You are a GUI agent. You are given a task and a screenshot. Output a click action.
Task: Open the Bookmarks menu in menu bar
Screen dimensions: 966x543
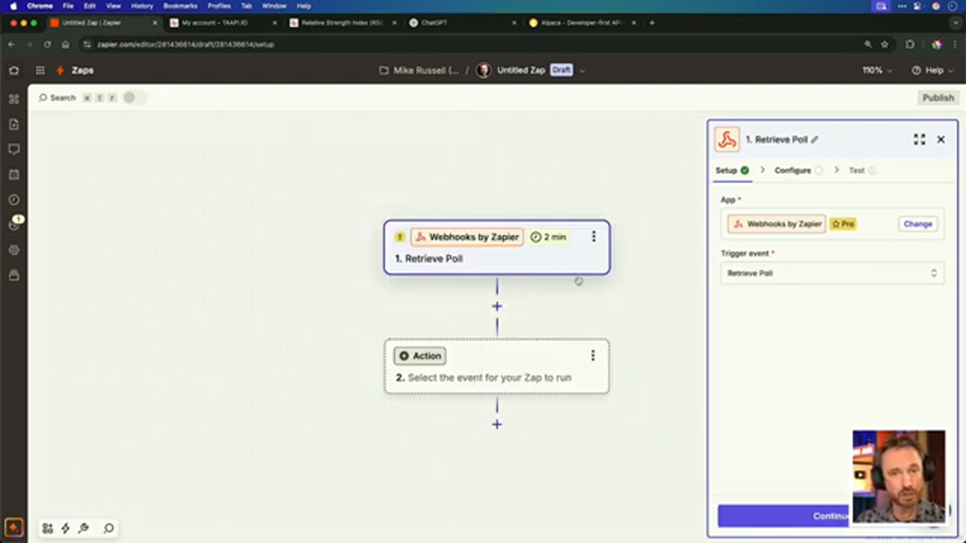pyautogui.click(x=180, y=6)
